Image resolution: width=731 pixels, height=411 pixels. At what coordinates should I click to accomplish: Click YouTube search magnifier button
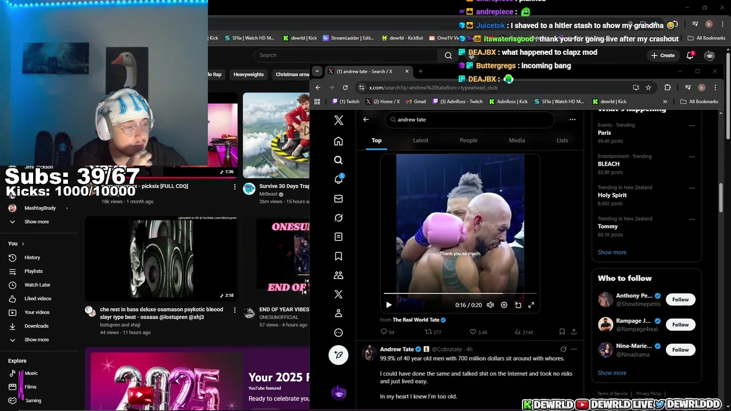pos(448,55)
